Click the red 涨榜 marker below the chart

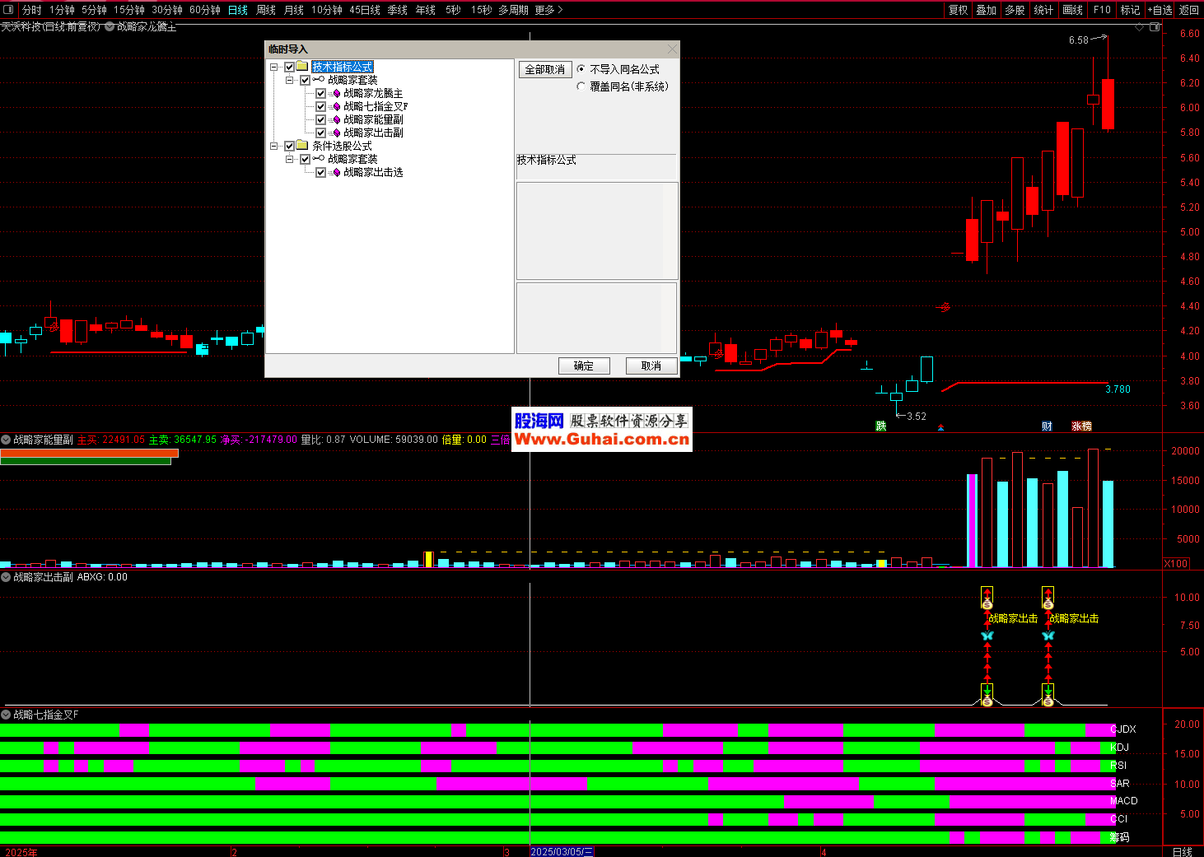coord(1081,426)
